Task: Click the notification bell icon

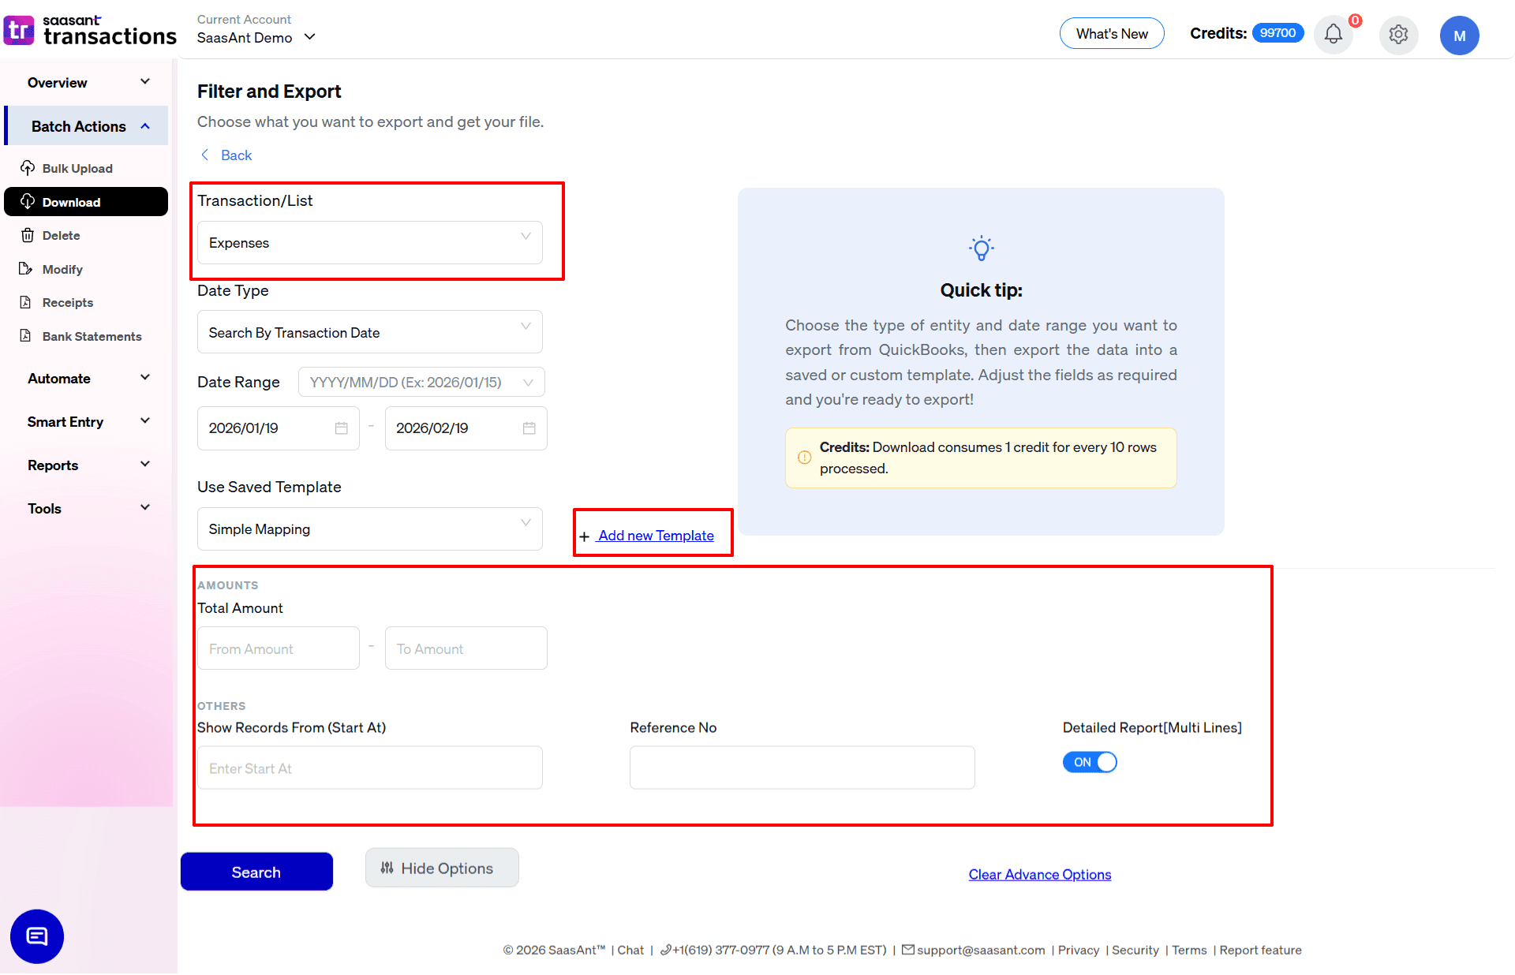Action: coord(1333,35)
